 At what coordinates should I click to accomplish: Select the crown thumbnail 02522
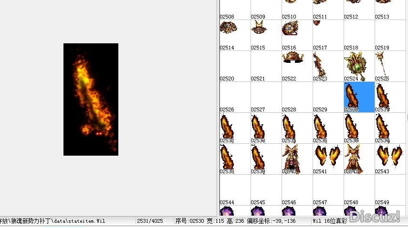pyautogui.click(x=297, y=66)
